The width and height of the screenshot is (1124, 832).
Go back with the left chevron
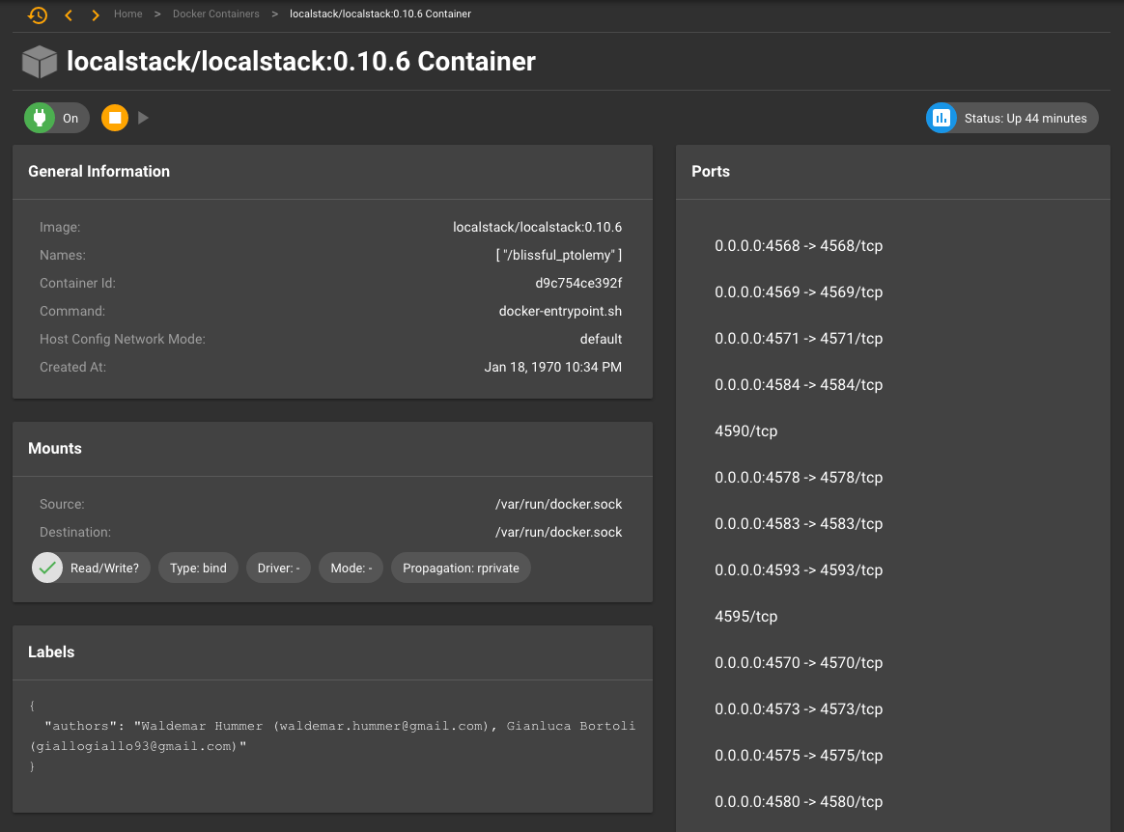pyautogui.click(x=69, y=15)
